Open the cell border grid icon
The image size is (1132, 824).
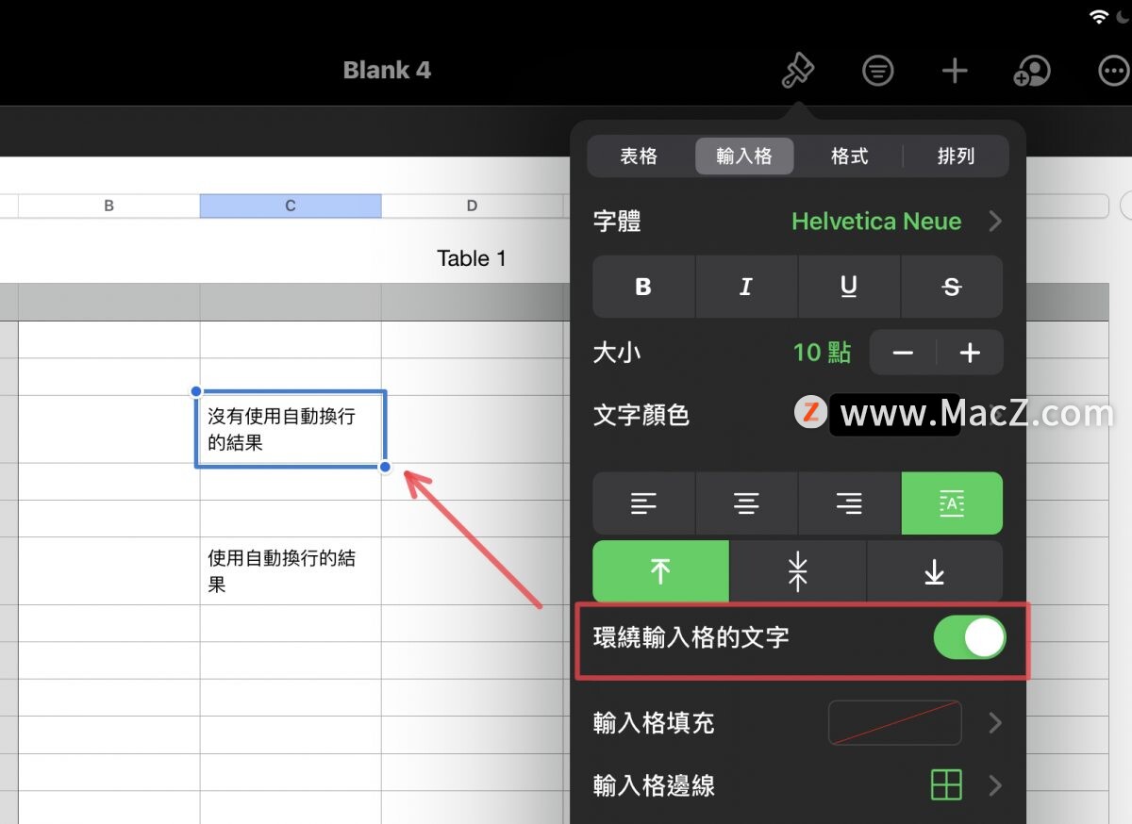pyautogui.click(x=946, y=784)
